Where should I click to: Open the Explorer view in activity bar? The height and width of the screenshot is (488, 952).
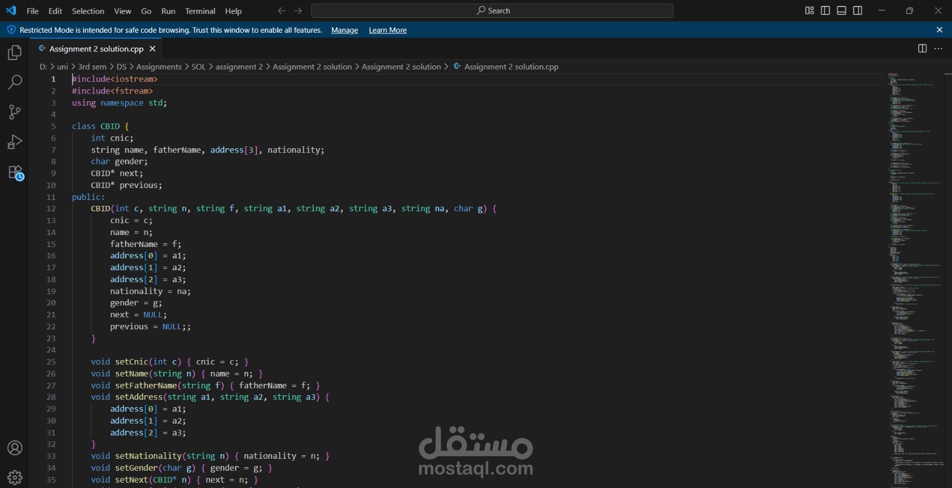(x=15, y=53)
